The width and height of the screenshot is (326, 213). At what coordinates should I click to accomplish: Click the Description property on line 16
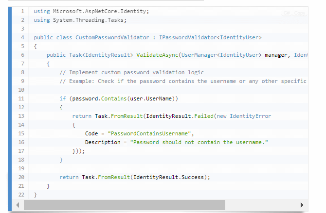(x=103, y=142)
